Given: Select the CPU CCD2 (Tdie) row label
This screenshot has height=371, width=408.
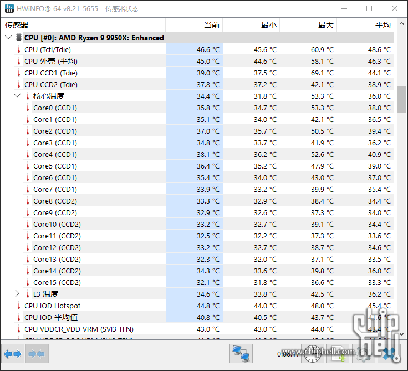Looking at the screenshot, I should point(51,85).
